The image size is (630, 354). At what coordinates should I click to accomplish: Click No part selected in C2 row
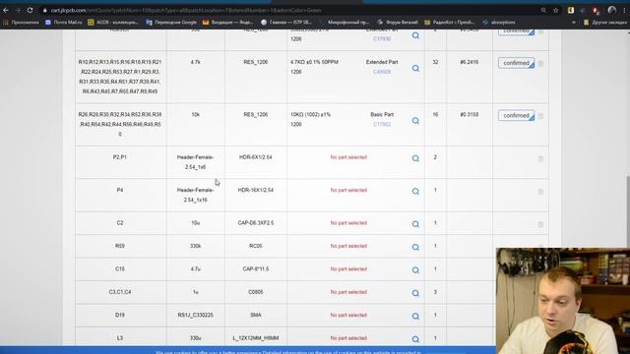(x=348, y=223)
